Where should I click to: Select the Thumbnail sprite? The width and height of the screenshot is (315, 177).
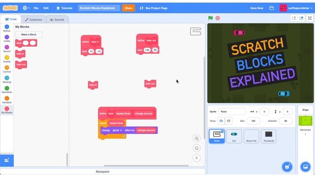269,137
